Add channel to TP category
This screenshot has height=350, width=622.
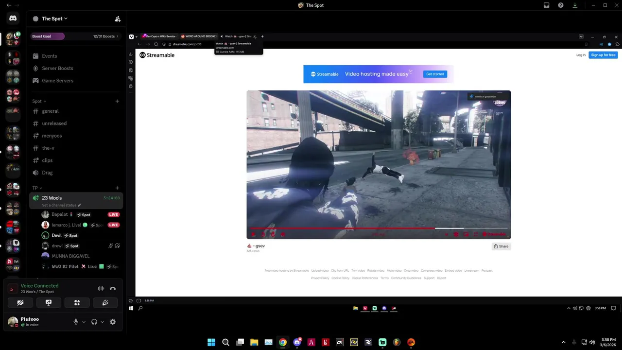pos(117,188)
